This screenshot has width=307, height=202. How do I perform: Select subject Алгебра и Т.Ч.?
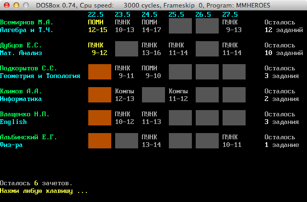26,30
